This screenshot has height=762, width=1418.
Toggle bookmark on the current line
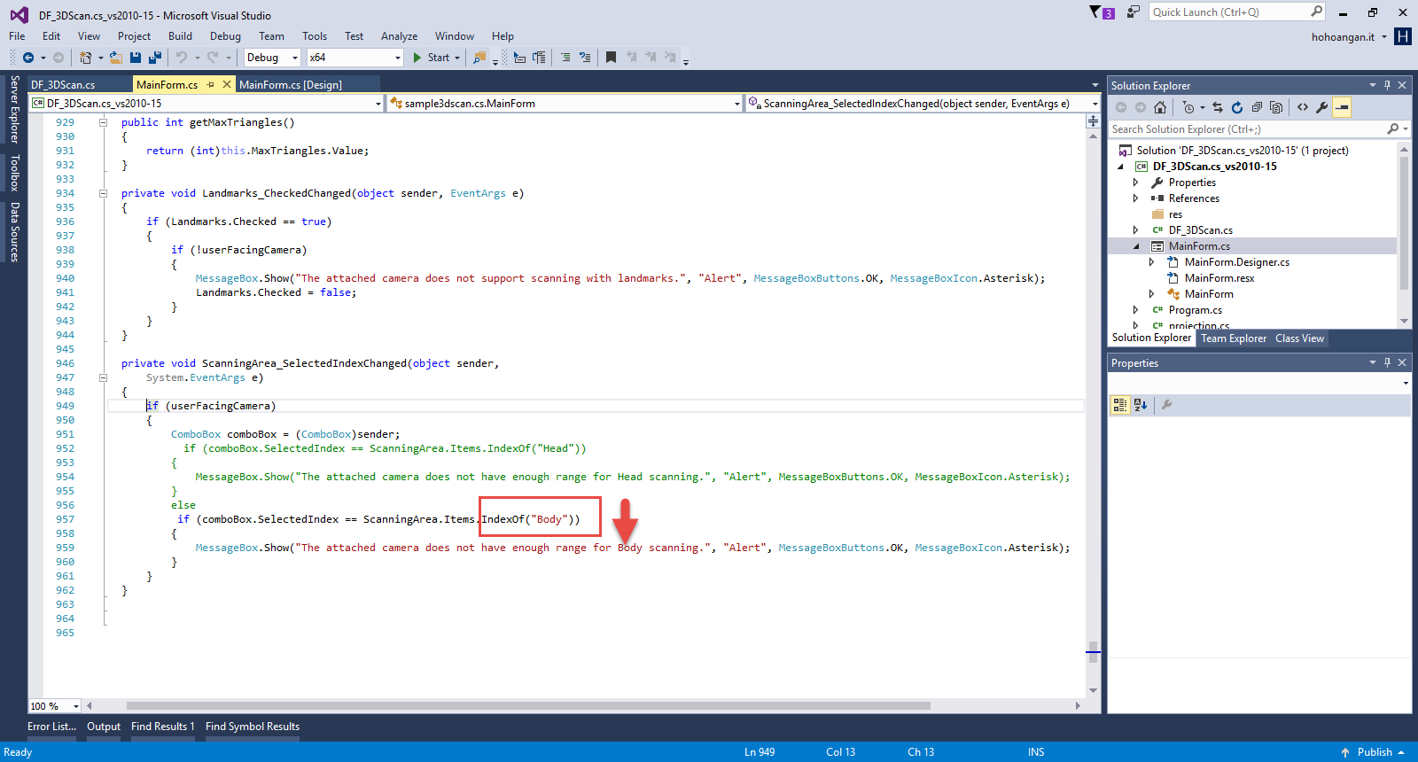[x=611, y=58]
